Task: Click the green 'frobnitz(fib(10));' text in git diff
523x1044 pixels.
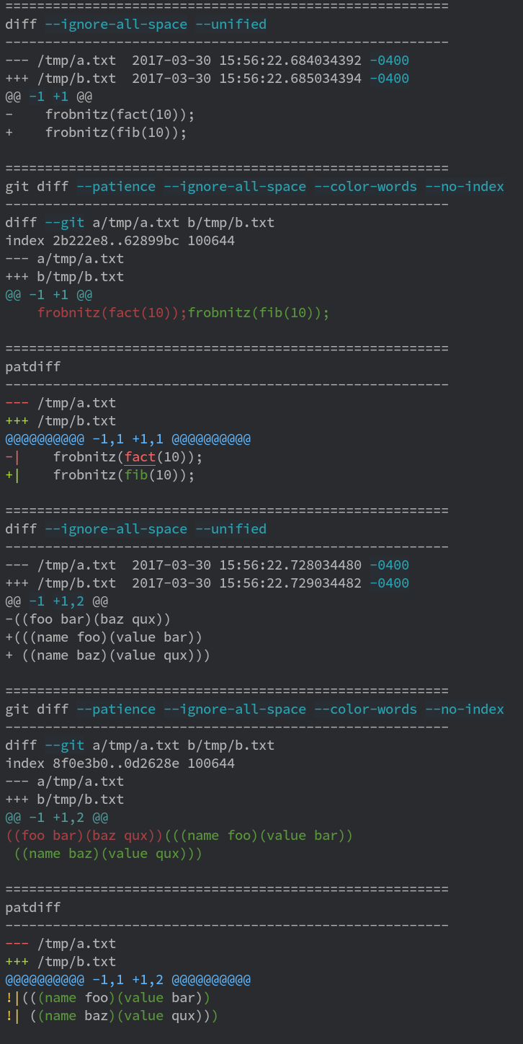Action: pos(259,313)
